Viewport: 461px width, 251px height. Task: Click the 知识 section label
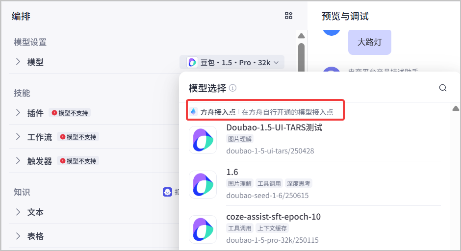click(x=22, y=192)
